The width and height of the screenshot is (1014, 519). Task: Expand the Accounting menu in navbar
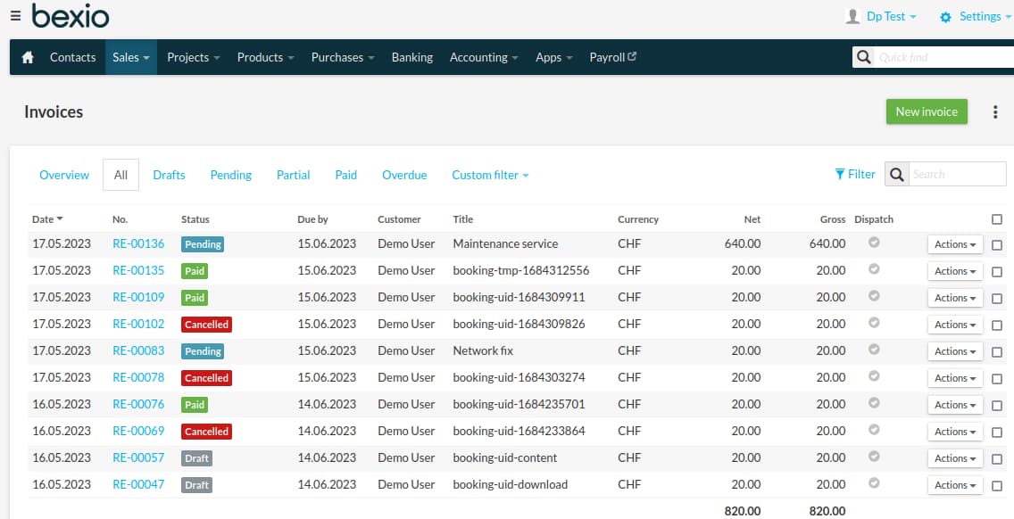(484, 57)
